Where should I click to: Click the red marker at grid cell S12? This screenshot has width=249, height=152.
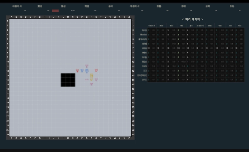tap(96, 71)
